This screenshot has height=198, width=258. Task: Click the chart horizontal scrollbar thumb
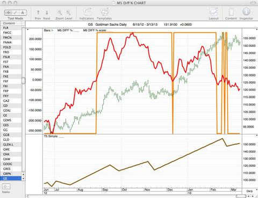pos(241,196)
